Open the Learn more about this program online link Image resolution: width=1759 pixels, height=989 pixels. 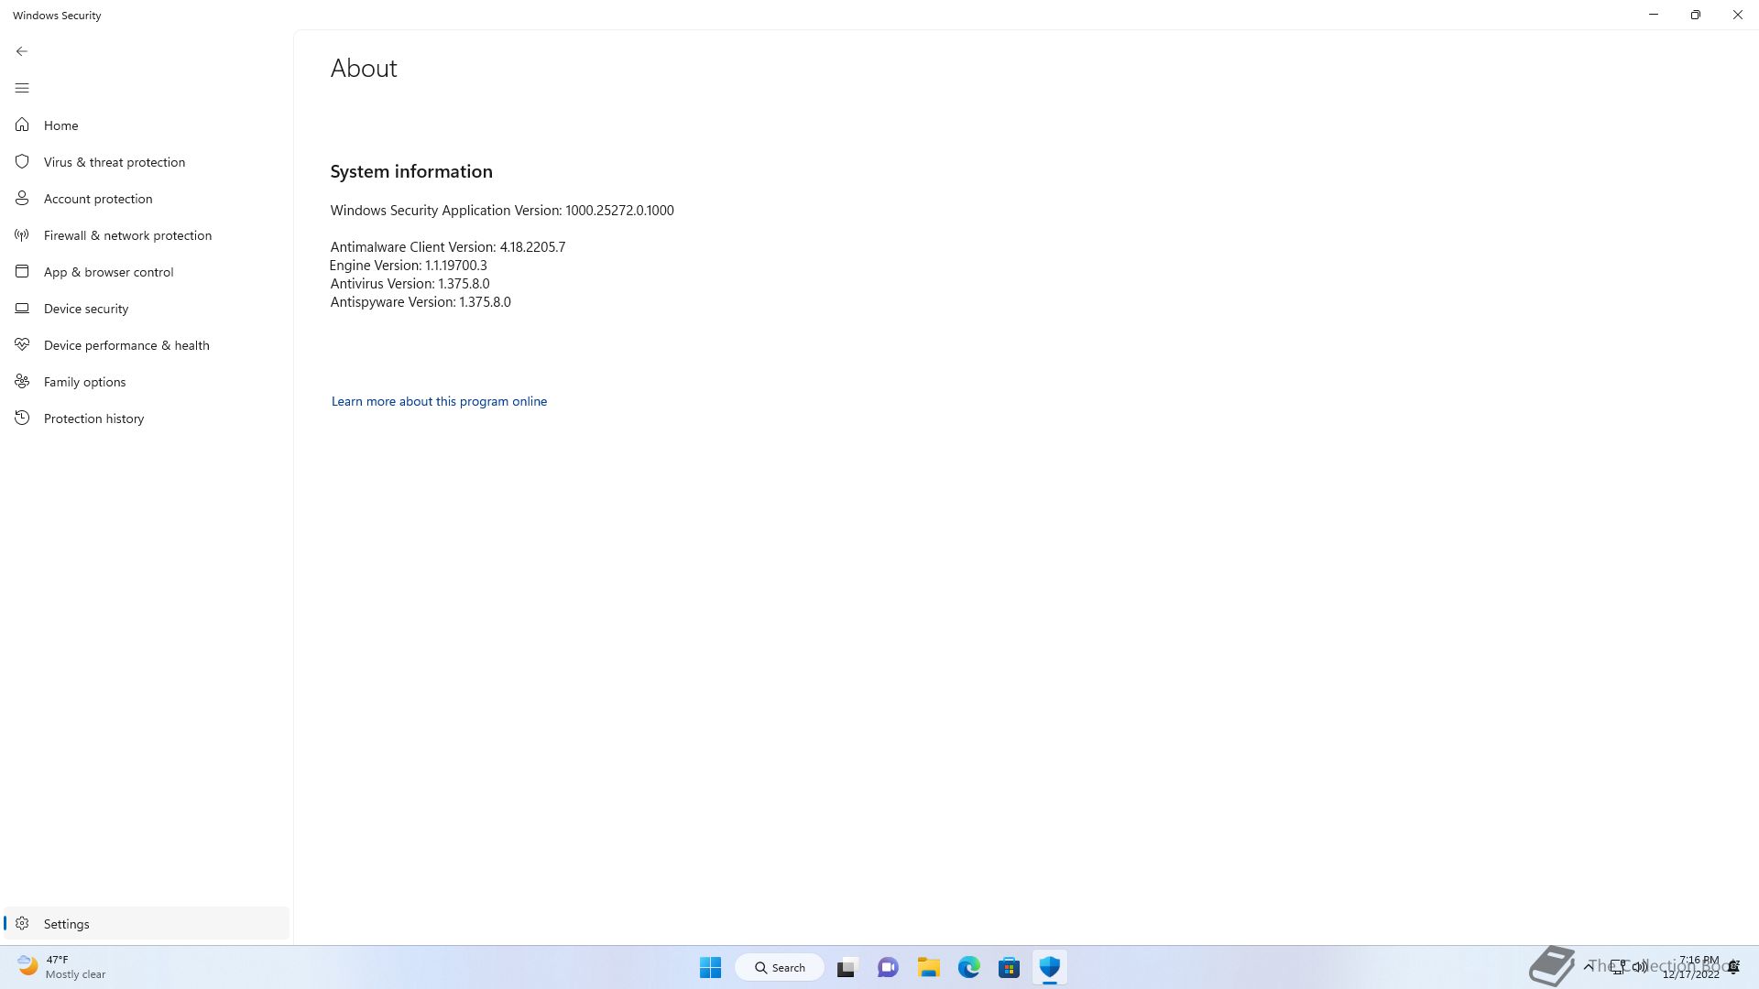439,401
